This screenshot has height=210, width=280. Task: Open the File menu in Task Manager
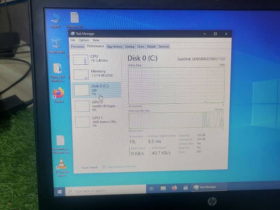(x=73, y=40)
